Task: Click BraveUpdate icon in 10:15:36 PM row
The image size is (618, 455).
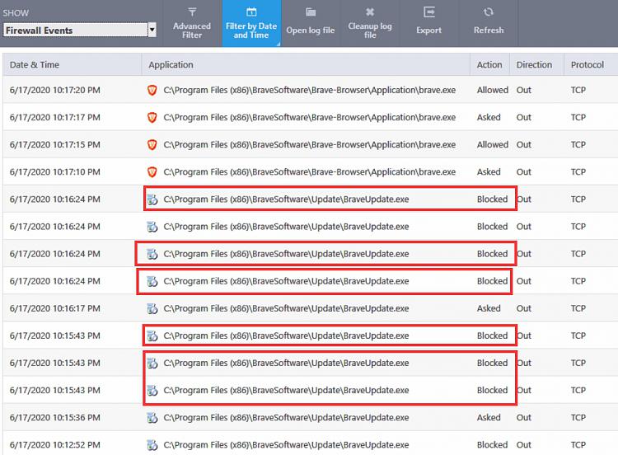Action: point(152,418)
